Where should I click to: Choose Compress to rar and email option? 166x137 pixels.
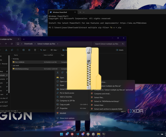click(x=114, y=90)
